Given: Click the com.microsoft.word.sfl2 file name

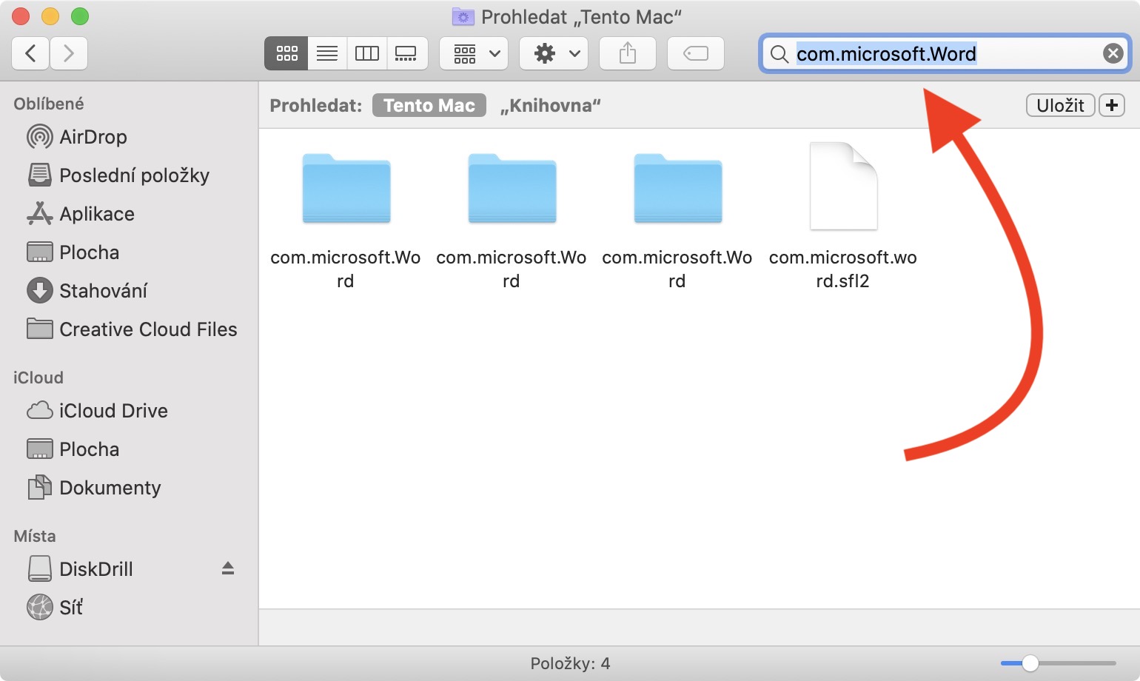Looking at the screenshot, I should 843,269.
